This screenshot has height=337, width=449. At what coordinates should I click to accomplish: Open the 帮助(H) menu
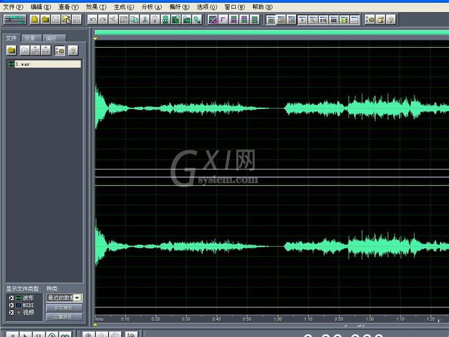click(263, 7)
